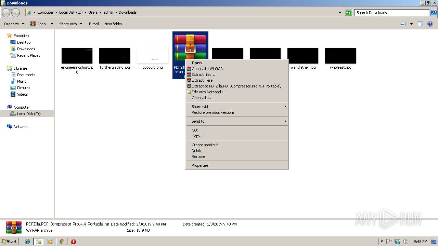The width and height of the screenshot is (438, 246).
Task: Open the Videos library
Action: 20,94
